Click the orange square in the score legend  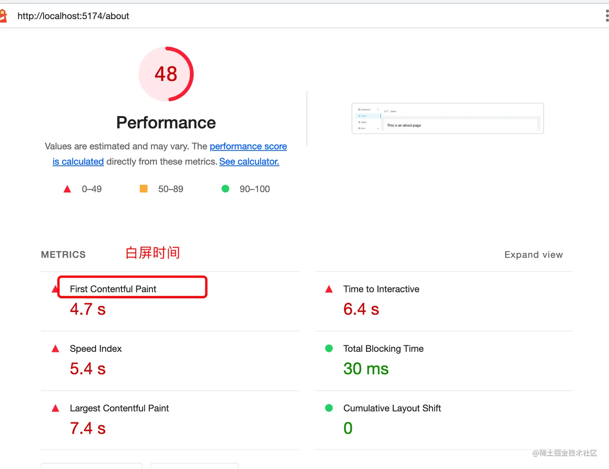(143, 188)
